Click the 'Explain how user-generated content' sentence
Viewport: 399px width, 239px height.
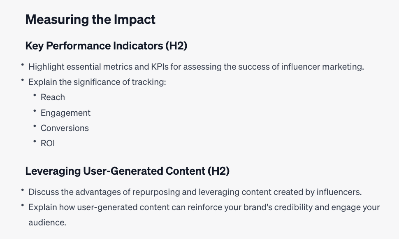[x=204, y=215]
